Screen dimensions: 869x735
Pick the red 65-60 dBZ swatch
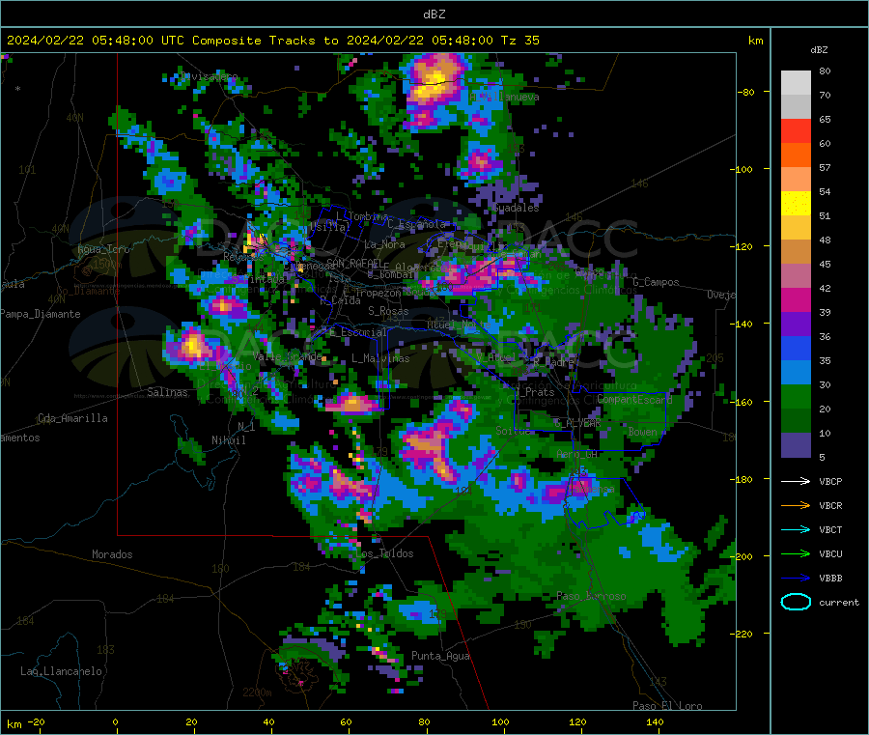point(796,131)
